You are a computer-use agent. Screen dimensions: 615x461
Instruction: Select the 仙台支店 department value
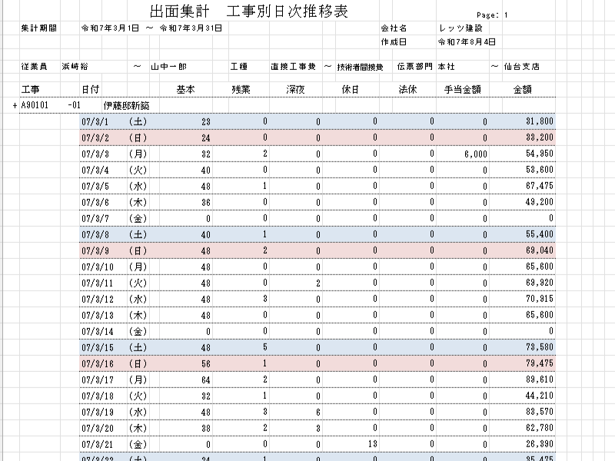pos(522,67)
